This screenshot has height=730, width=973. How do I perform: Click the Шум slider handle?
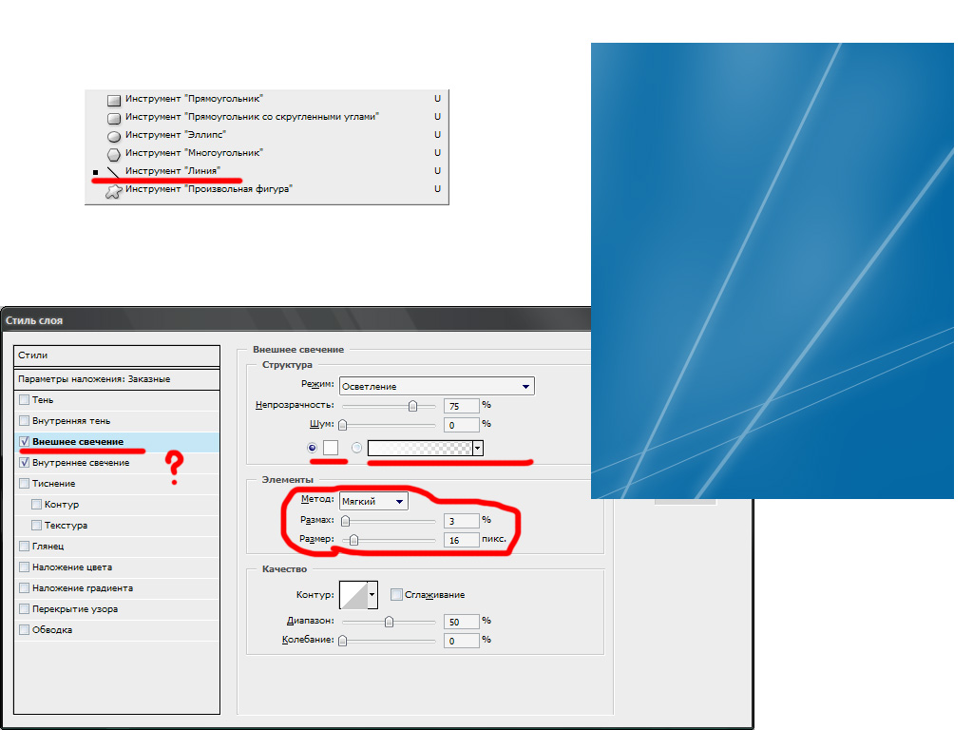[x=342, y=425]
